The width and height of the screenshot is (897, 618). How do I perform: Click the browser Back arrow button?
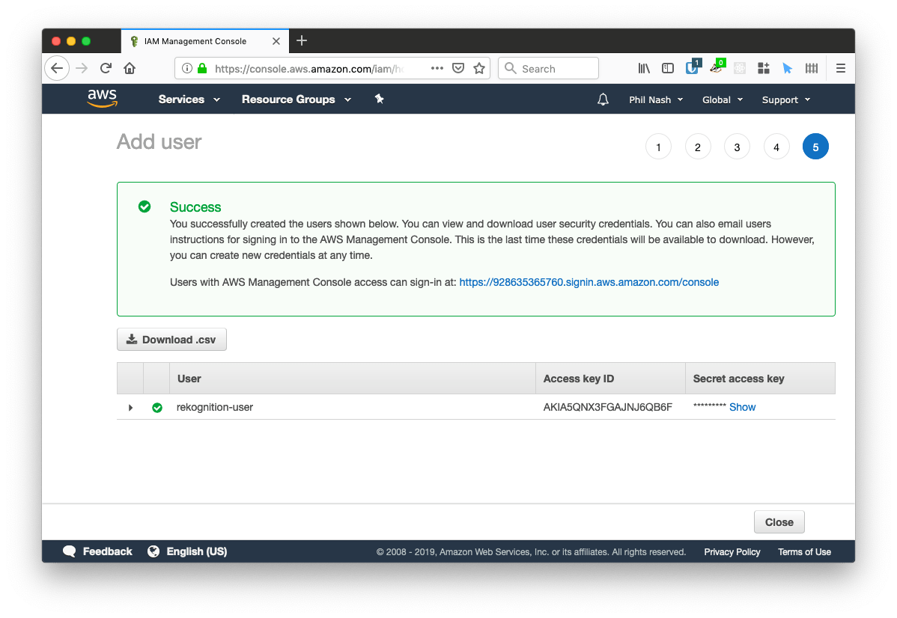click(x=57, y=69)
